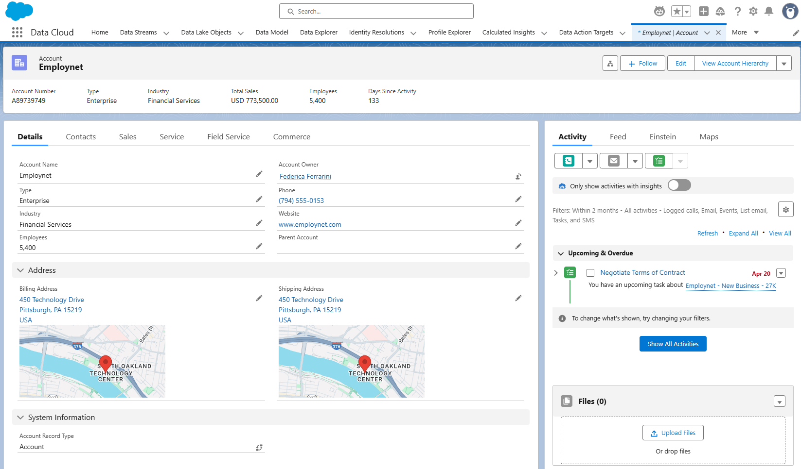Click the pencil to edit Account Name
This screenshot has width=801, height=469.
click(259, 174)
